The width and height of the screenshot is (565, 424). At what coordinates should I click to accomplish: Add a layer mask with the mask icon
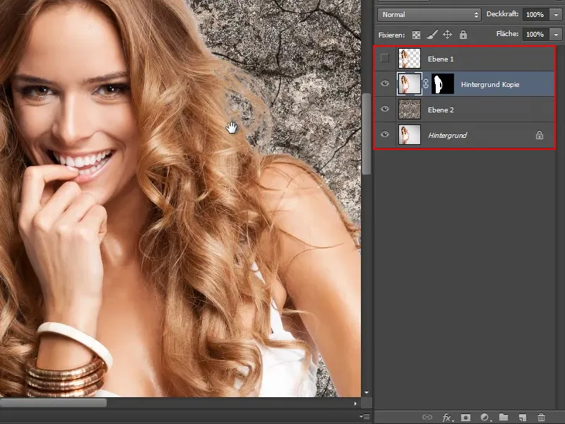pyautogui.click(x=466, y=418)
